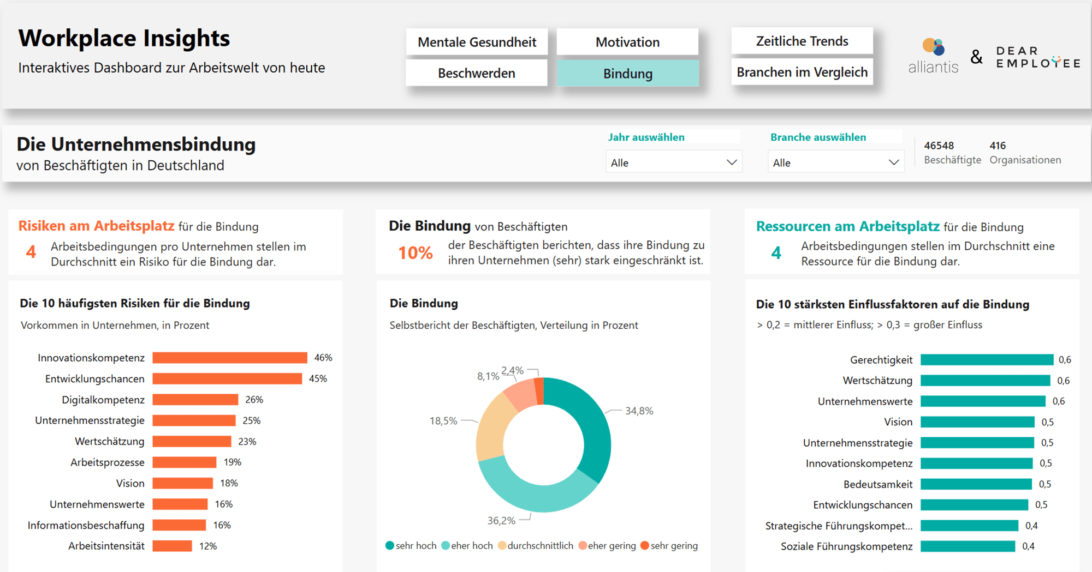Click the Dear Employee logo
This screenshot has width=1092, height=572.
click(1038, 57)
